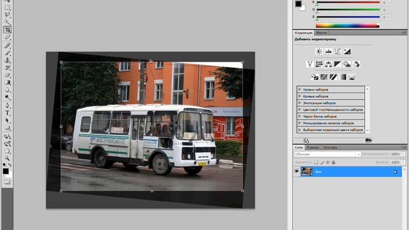Add a Black & White adjustment
This screenshot has width=409, height=230.
[x=337, y=64]
